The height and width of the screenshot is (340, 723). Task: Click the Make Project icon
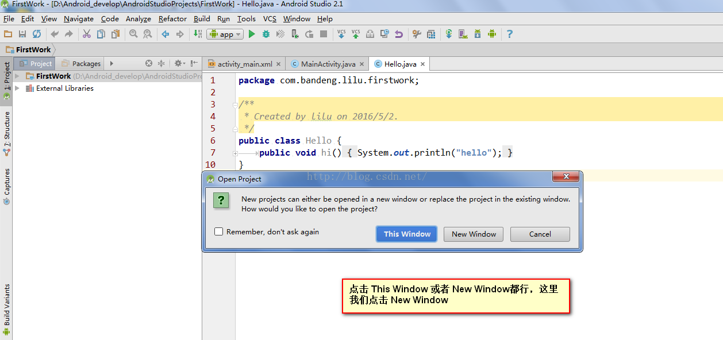[x=198, y=34]
